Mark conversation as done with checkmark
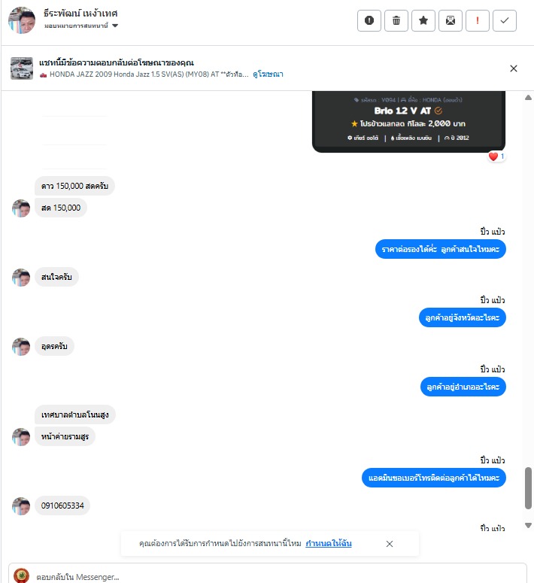This screenshot has height=583, width=534. 505,20
